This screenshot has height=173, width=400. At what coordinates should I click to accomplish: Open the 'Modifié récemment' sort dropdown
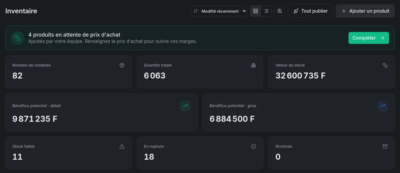coord(219,11)
